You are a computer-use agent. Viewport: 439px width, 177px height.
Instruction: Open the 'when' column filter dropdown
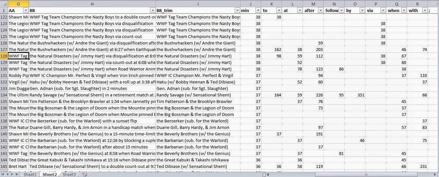pos(404,10)
